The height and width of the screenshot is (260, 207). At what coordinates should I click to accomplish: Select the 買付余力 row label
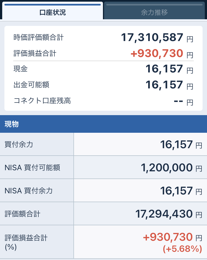[19, 144]
